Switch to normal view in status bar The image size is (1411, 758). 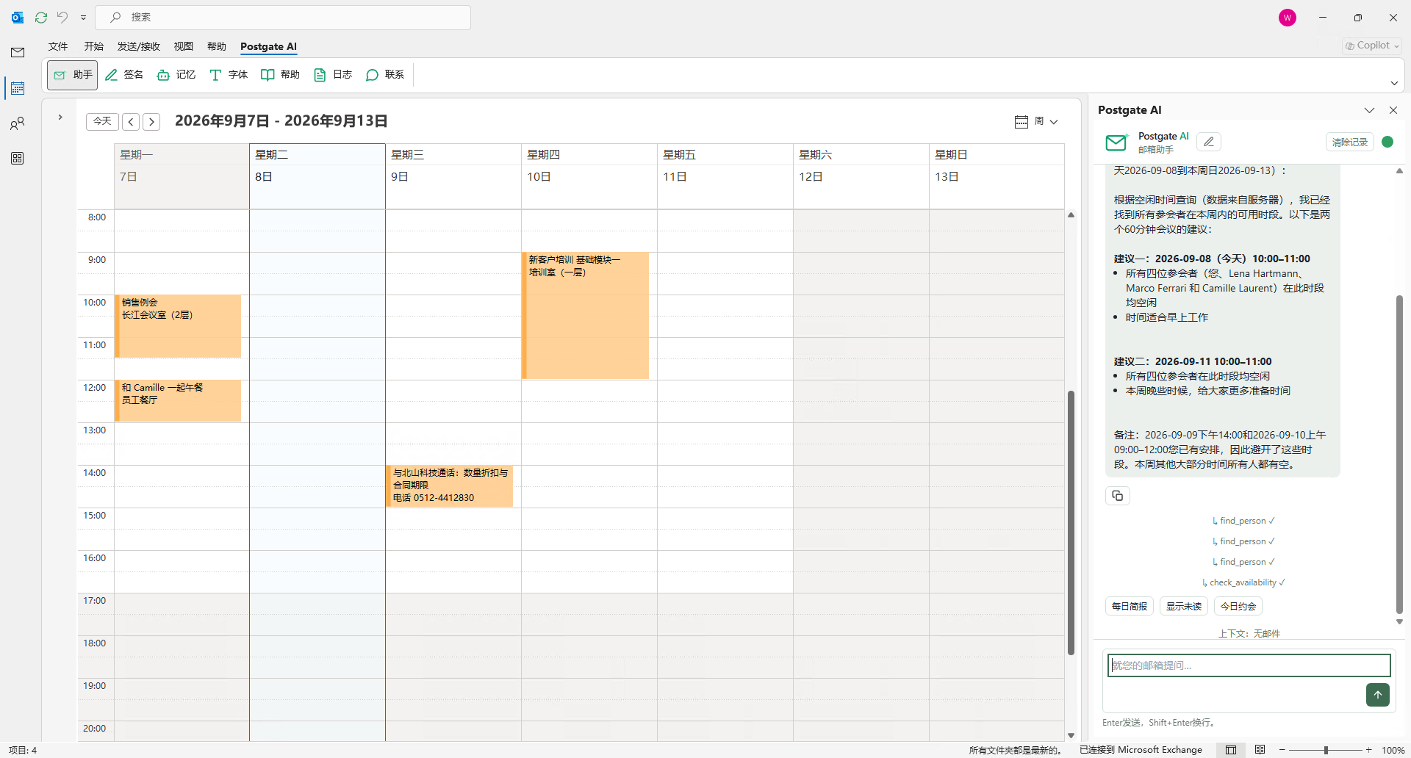coord(1231,750)
